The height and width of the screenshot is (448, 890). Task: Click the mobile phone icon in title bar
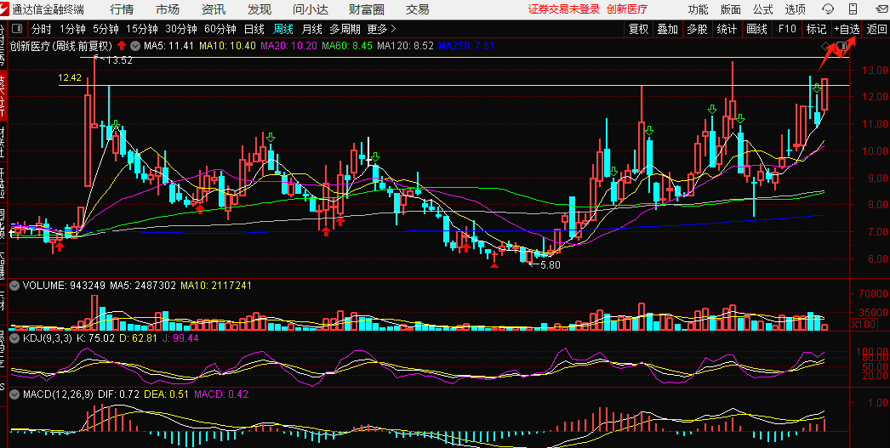pos(853,9)
